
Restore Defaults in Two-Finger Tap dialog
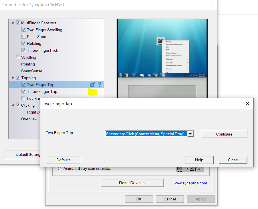click(63, 160)
